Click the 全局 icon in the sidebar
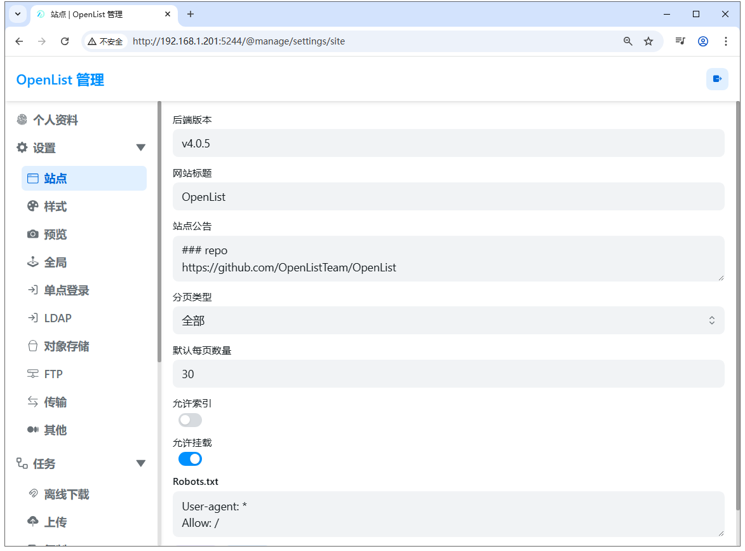 tap(32, 262)
